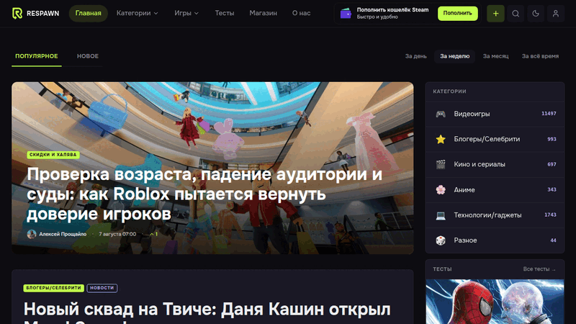The height and width of the screenshot is (324, 576).
Task: Click the Respawn logo icon
Action: (x=17, y=13)
